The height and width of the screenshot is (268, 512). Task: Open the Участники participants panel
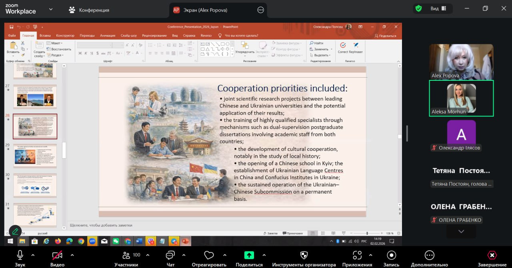[126, 255]
